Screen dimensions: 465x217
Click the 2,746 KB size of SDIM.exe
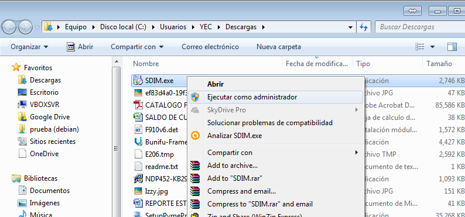click(x=452, y=81)
